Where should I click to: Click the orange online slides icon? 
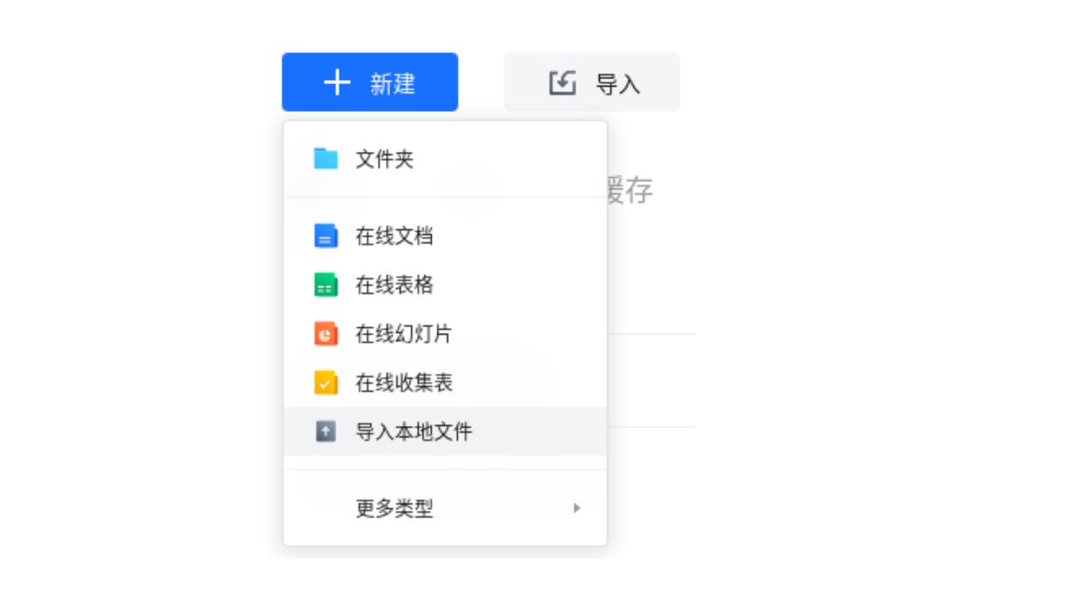coord(326,334)
